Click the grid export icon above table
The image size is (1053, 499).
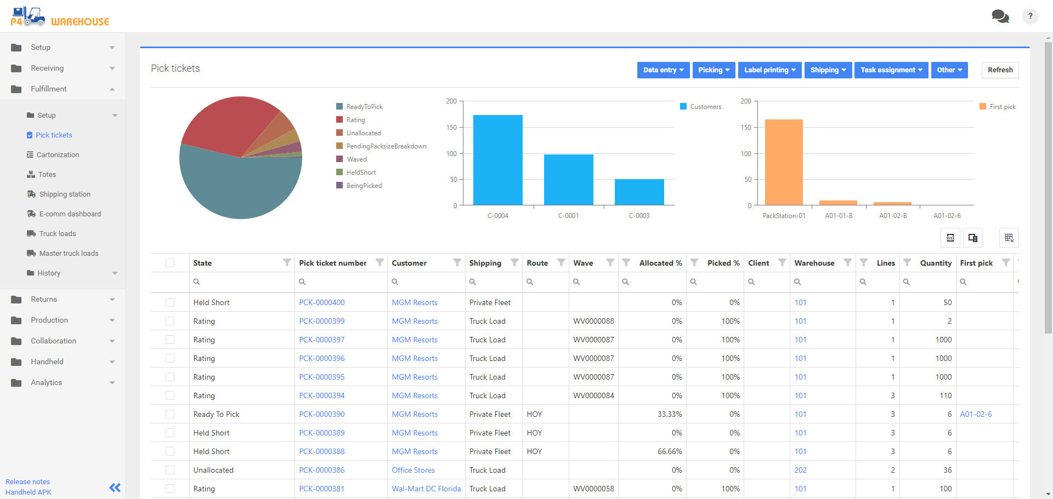coord(1009,238)
